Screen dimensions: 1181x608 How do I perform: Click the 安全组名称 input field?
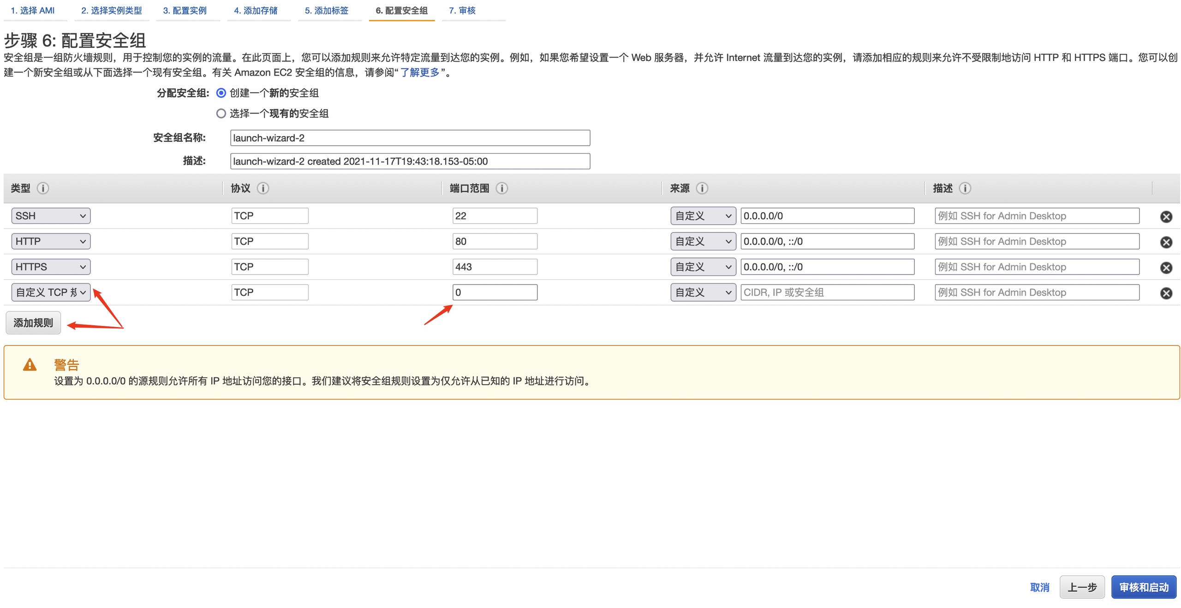pos(410,138)
